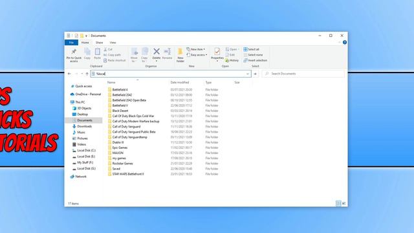Select the Rockstar Games folder
The height and width of the screenshot is (233, 414).
pos(122,164)
